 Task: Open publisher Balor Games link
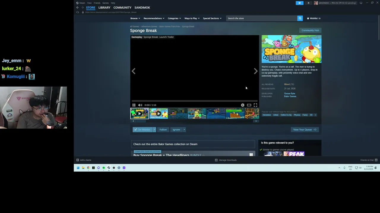[x=290, y=96]
